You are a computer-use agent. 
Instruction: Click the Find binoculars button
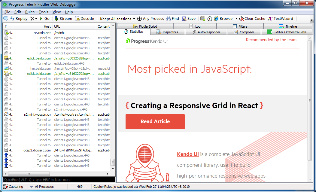pos(172,19)
